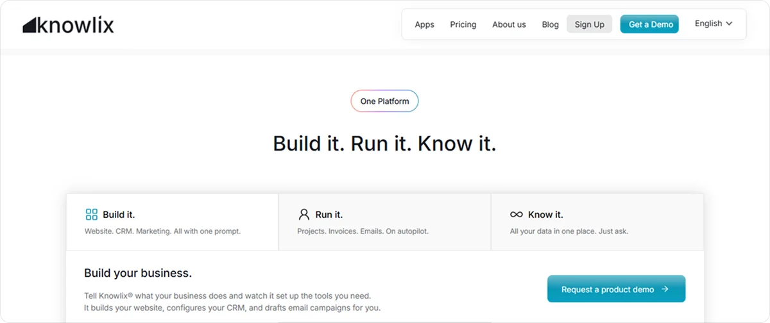Image resolution: width=770 pixels, height=323 pixels.
Task: Click the text Projects. Invoices. Emails. On autopilot.
Action: 363,231
